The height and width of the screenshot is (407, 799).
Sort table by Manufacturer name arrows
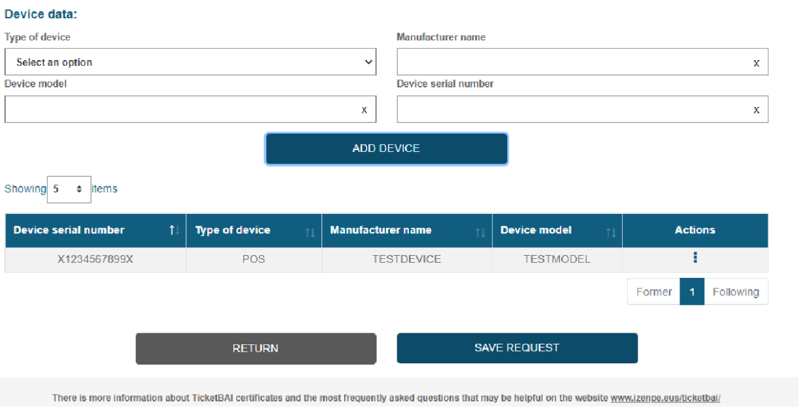[480, 232]
